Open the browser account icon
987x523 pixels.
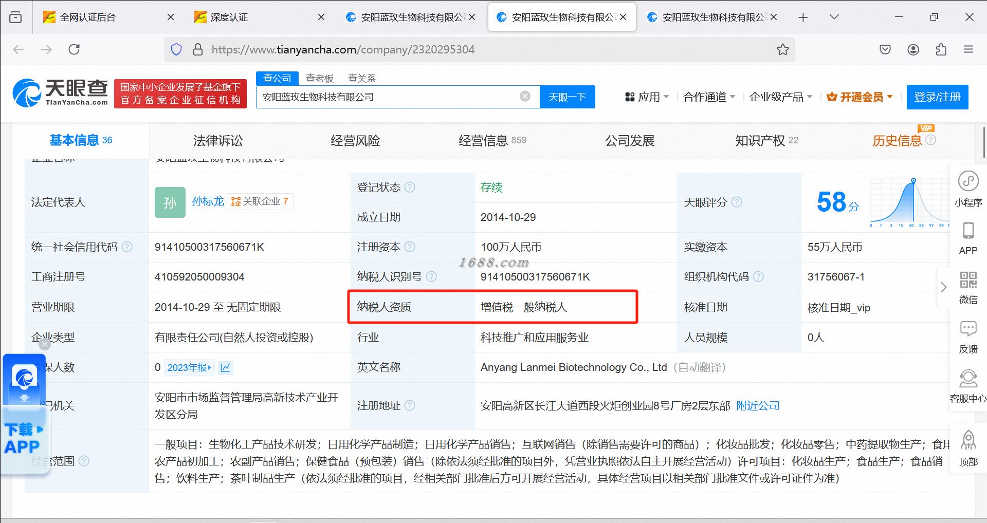pyautogui.click(x=913, y=49)
